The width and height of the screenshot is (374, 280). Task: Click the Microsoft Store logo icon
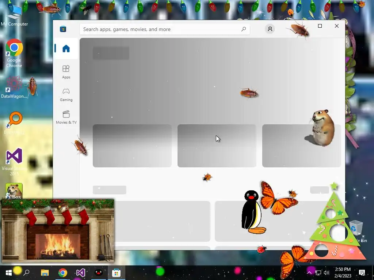pyautogui.click(x=63, y=29)
